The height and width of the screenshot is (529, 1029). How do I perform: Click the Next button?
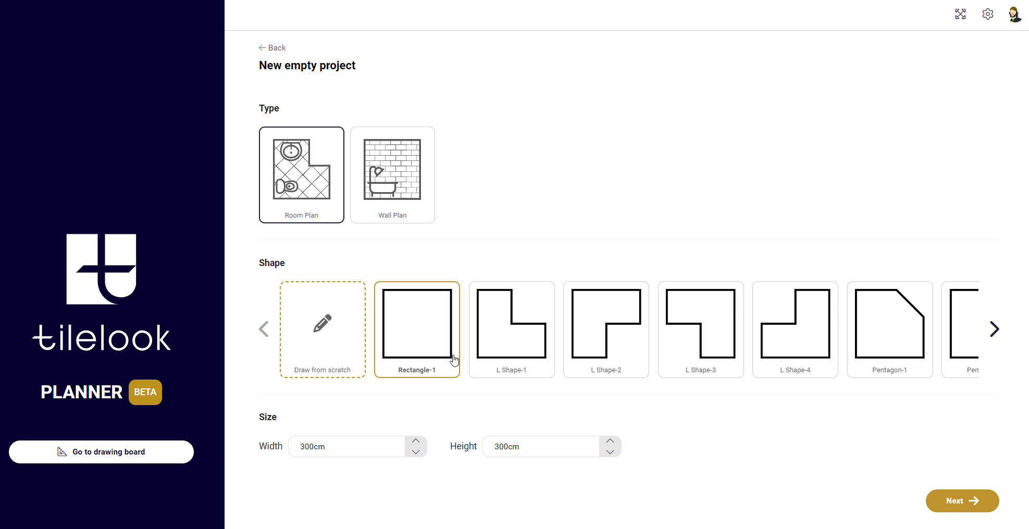pyautogui.click(x=962, y=501)
